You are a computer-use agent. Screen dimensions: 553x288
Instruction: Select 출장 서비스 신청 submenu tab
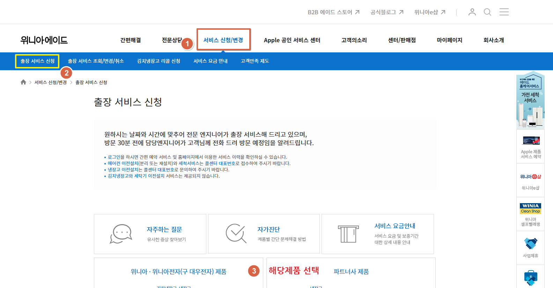coord(37,61)
